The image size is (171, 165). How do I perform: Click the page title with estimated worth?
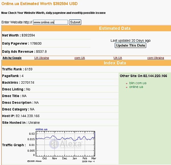[x=39, y=4]
